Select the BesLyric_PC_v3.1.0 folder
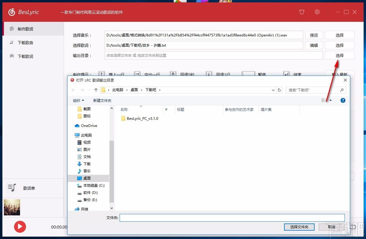 tap(140, 119)
